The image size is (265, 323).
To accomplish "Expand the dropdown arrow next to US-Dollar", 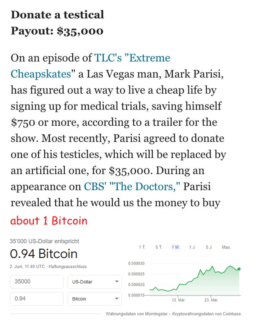I will coord(117,281).
